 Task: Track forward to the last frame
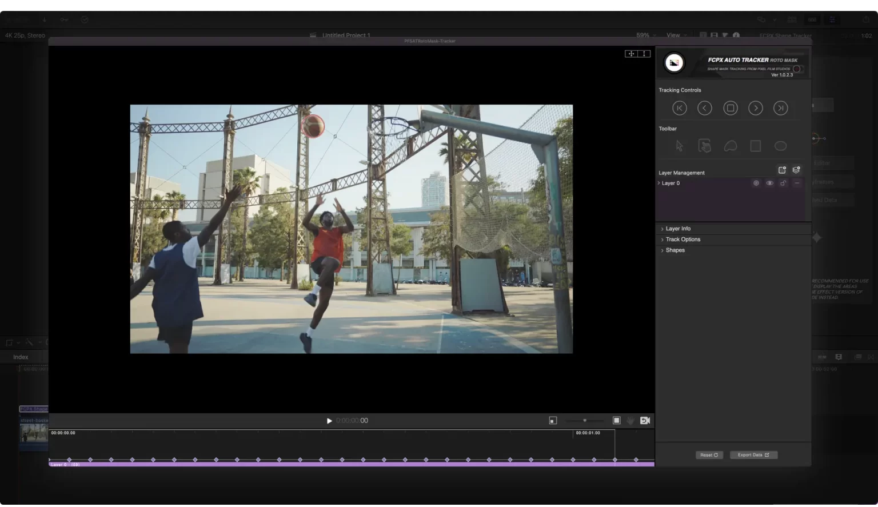click(x=781, y=108)
